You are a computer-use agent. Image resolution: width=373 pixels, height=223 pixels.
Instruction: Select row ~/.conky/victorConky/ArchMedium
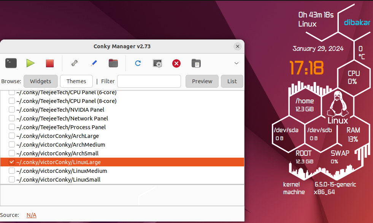[x=122, y=144]
